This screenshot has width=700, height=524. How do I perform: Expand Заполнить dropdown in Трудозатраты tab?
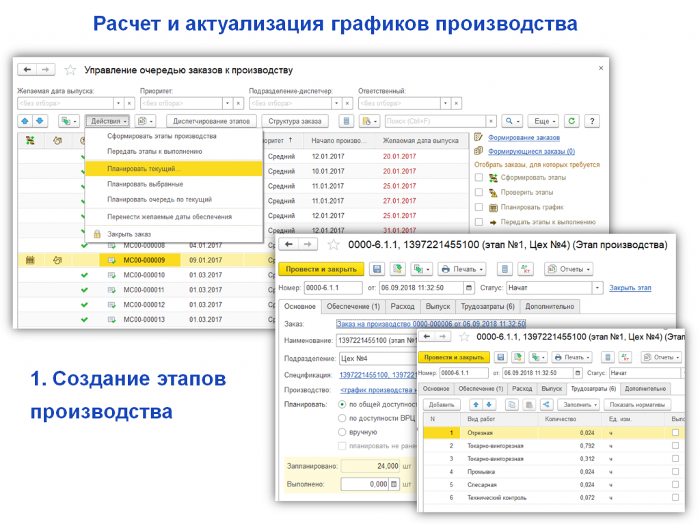coord(580,405)
